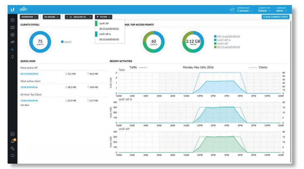Image resolution: width=304 pixels, height=169 pixels.
Task: Open all-time top client 10:68:3f:00:00:48 link
Action: coord(29,101)
